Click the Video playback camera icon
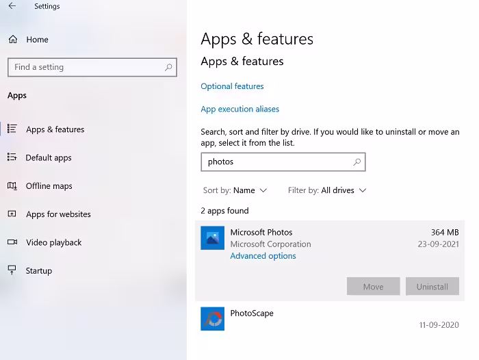 point(12,242)
